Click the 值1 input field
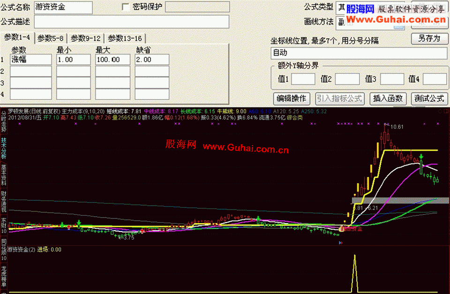 point(303,79)
